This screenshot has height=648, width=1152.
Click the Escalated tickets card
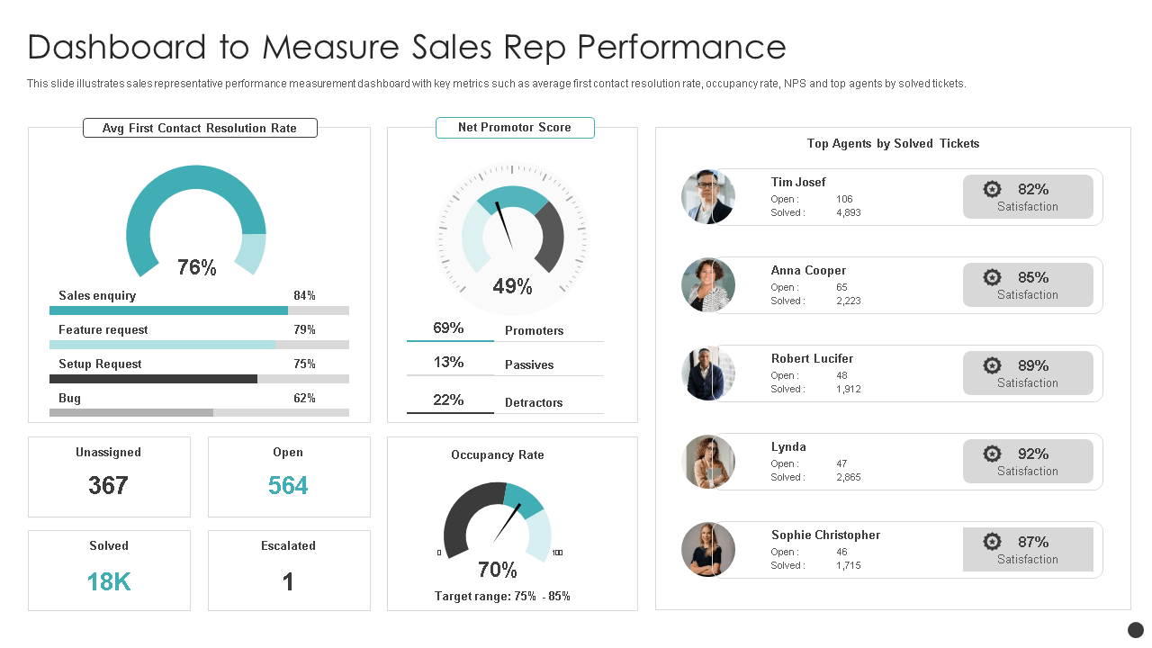pos(289,571)
